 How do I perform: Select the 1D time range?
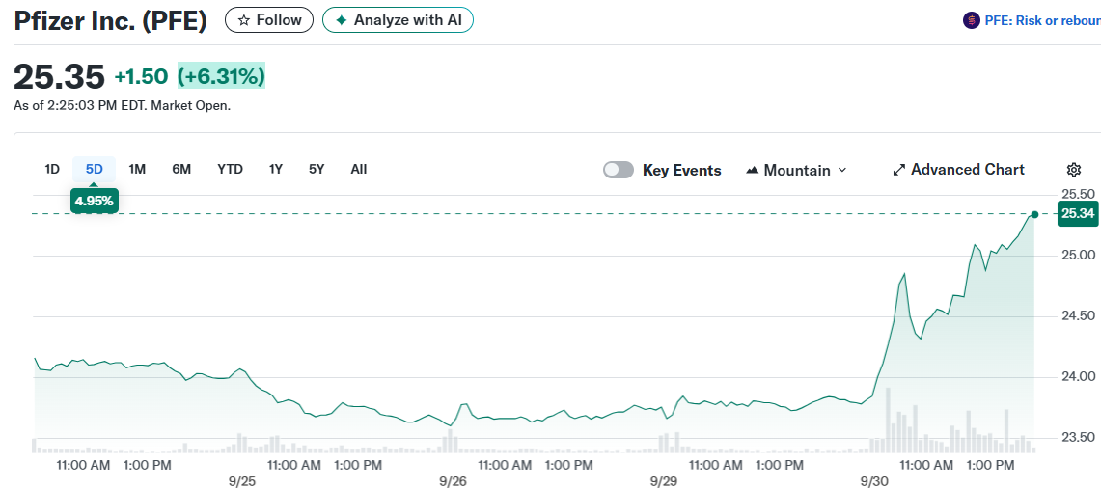(x=52, y=169)
